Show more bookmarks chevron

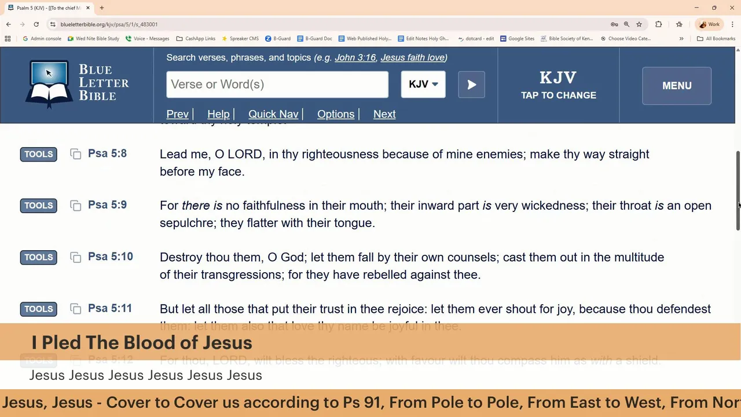point(681,39)
